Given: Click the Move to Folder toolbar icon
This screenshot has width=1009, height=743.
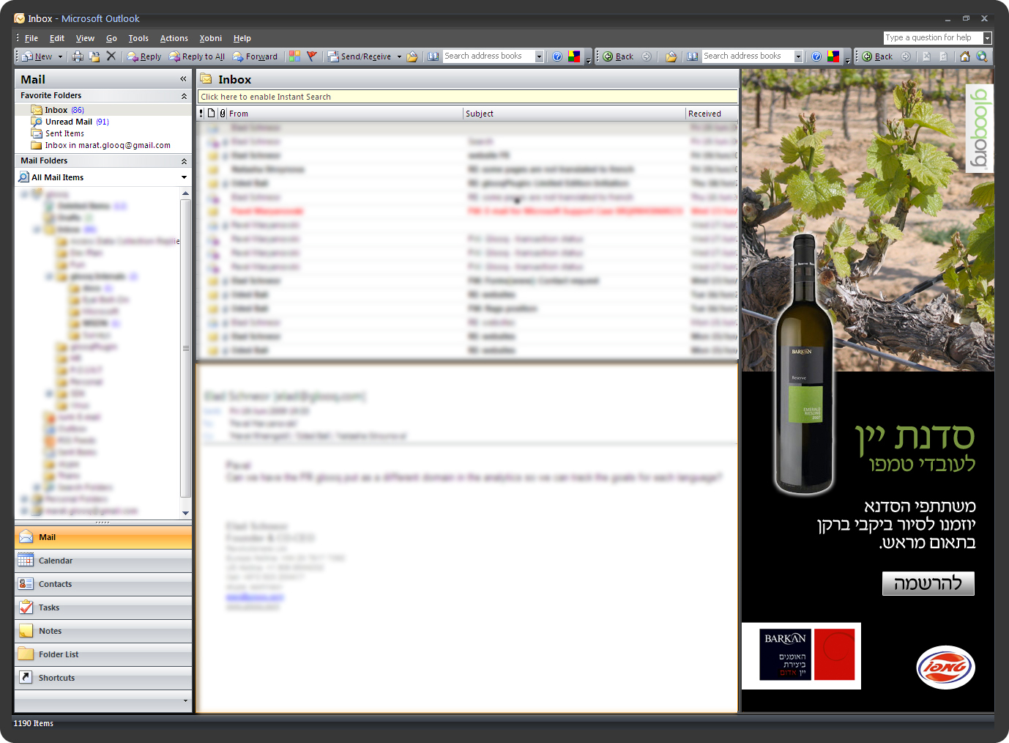Looking at the screenshot, I should 94,56.
